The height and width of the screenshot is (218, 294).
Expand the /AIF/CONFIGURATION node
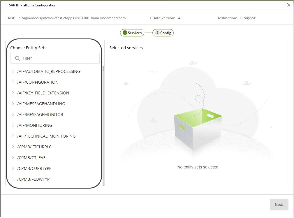pyautogui.click(x=13, y=82)
